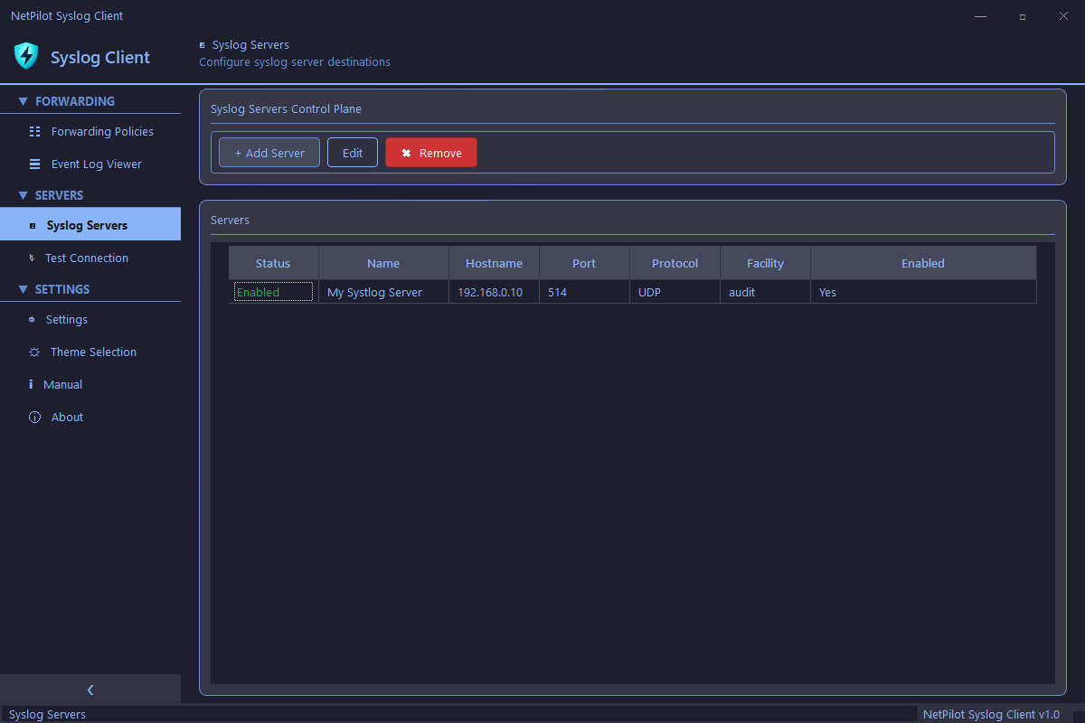Image resolution: width=1085 pixels, height=723 pixels.
Task: Open Settings via the gear icon
Action: coord(30,319)
